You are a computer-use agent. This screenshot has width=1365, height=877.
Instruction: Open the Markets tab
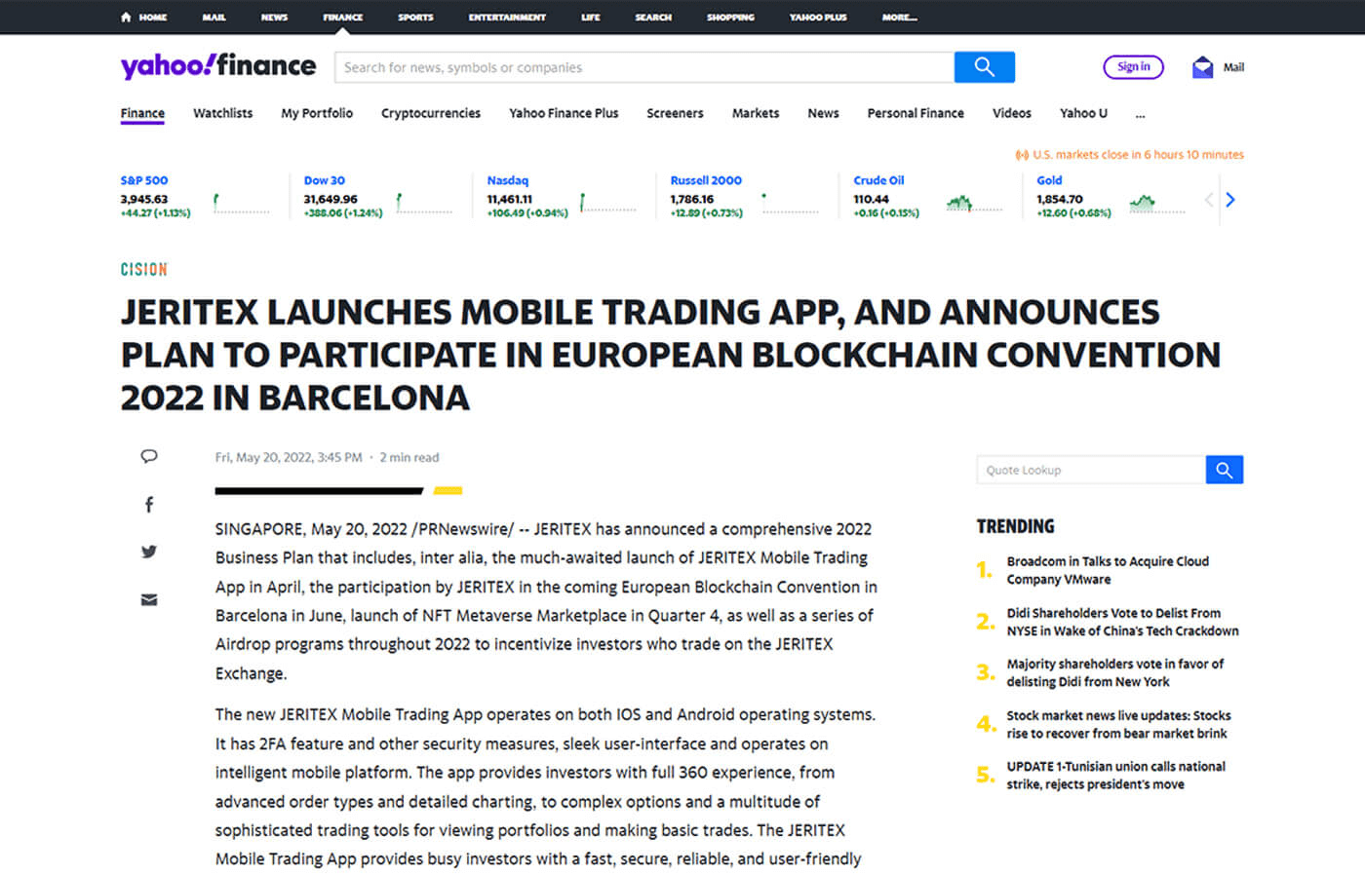[x=756, y=113]
